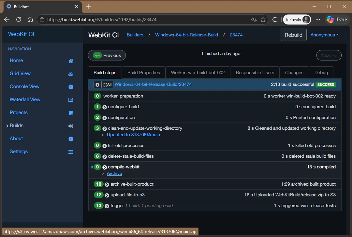The height and width of the screenshot is (237, 352).
Task: Close the Buildbot browser tab
Action: click(77, 7)
